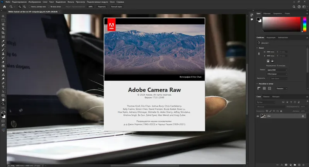
Task: Add a layer style fx icon
Action: (x=282, y=165)
